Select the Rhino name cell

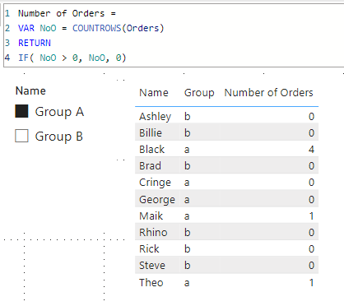(x=153, y=232)
